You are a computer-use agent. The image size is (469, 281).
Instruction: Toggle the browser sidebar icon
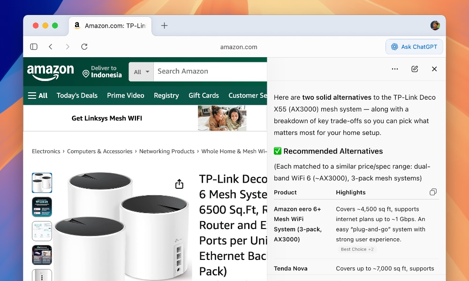click(34, 47)
